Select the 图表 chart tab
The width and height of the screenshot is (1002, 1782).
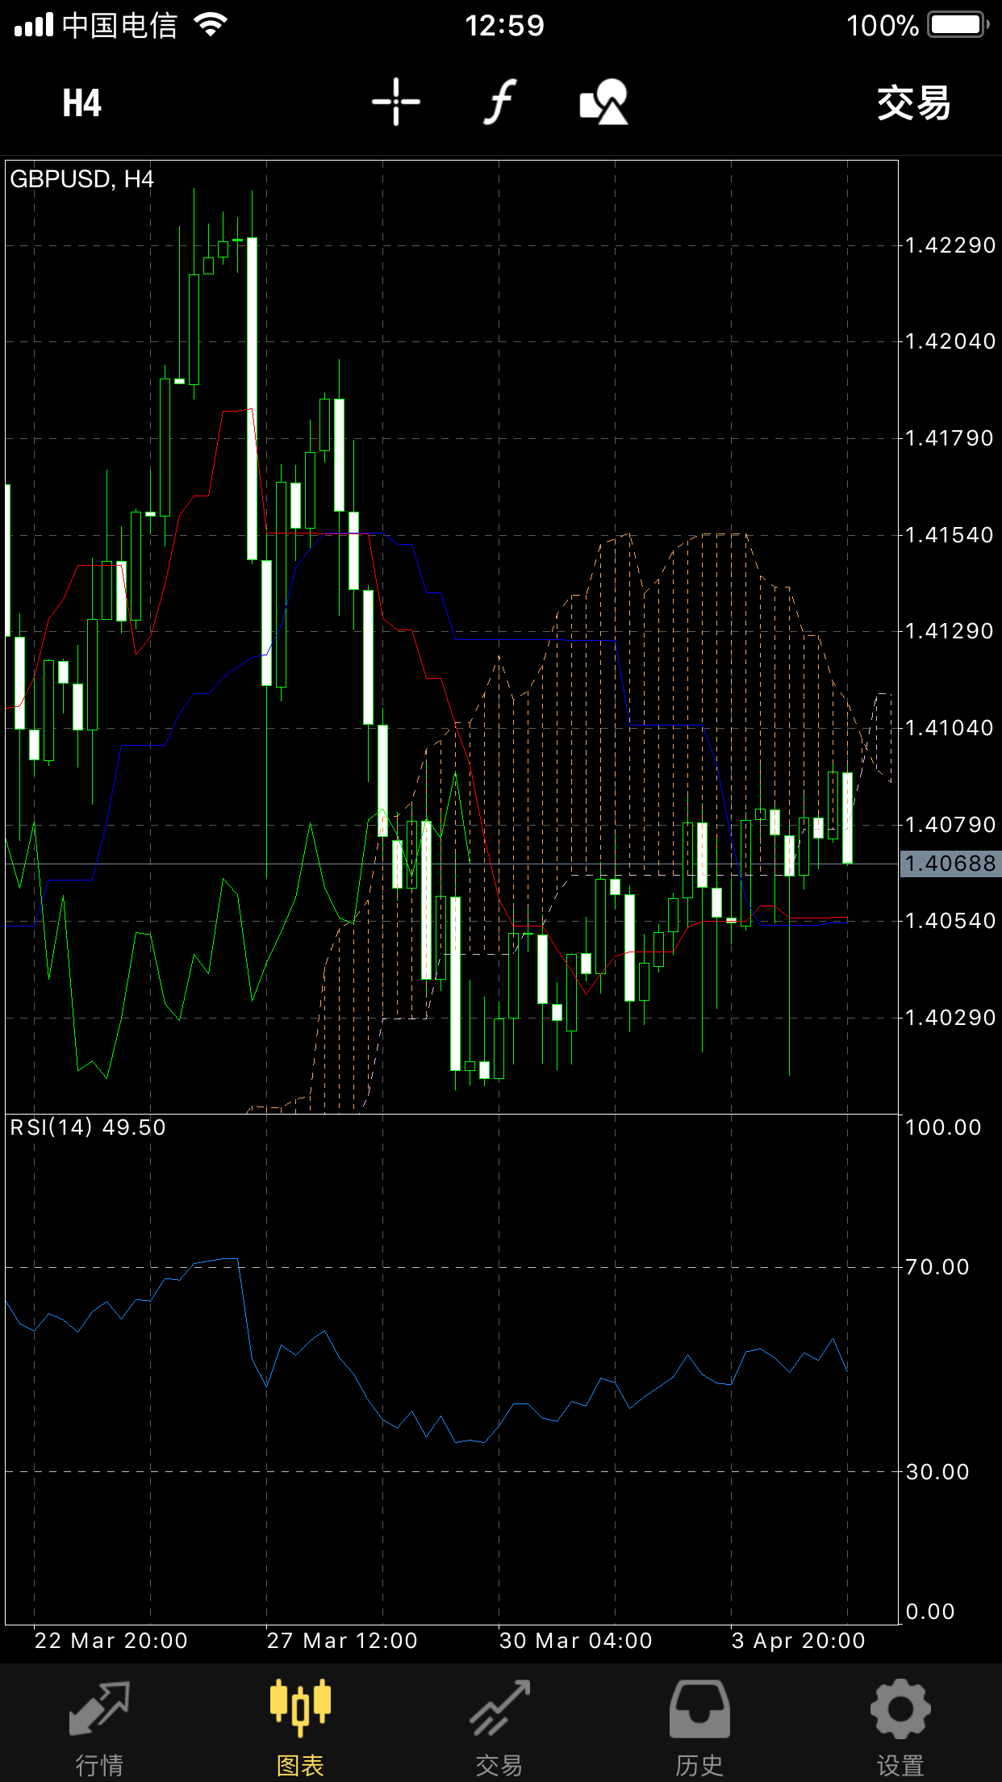[x=300, y=1730]
